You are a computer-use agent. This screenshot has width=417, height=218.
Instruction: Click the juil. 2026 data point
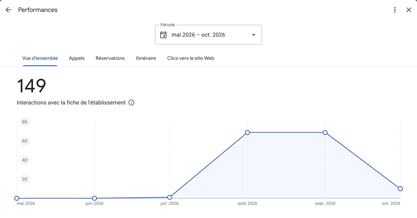click(x=170, y=197)
